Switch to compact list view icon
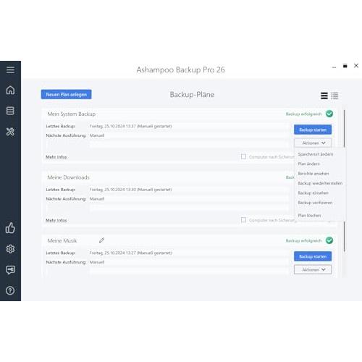 tap(324, 96)
